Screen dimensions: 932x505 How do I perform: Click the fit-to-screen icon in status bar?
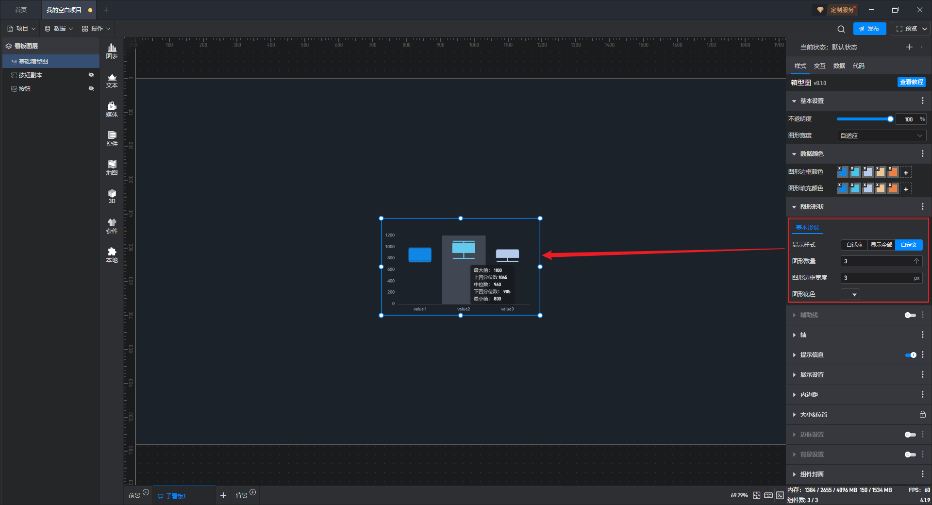[x=757, y=495]
